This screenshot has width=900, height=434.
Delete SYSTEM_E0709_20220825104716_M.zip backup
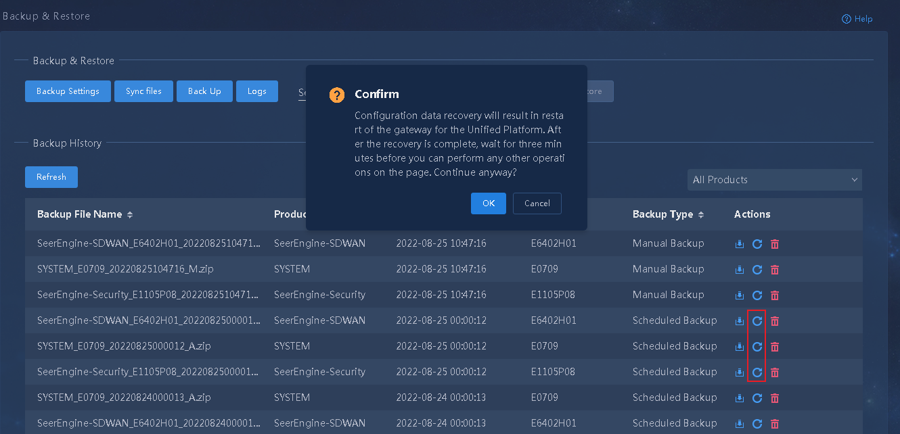(775, 270)
